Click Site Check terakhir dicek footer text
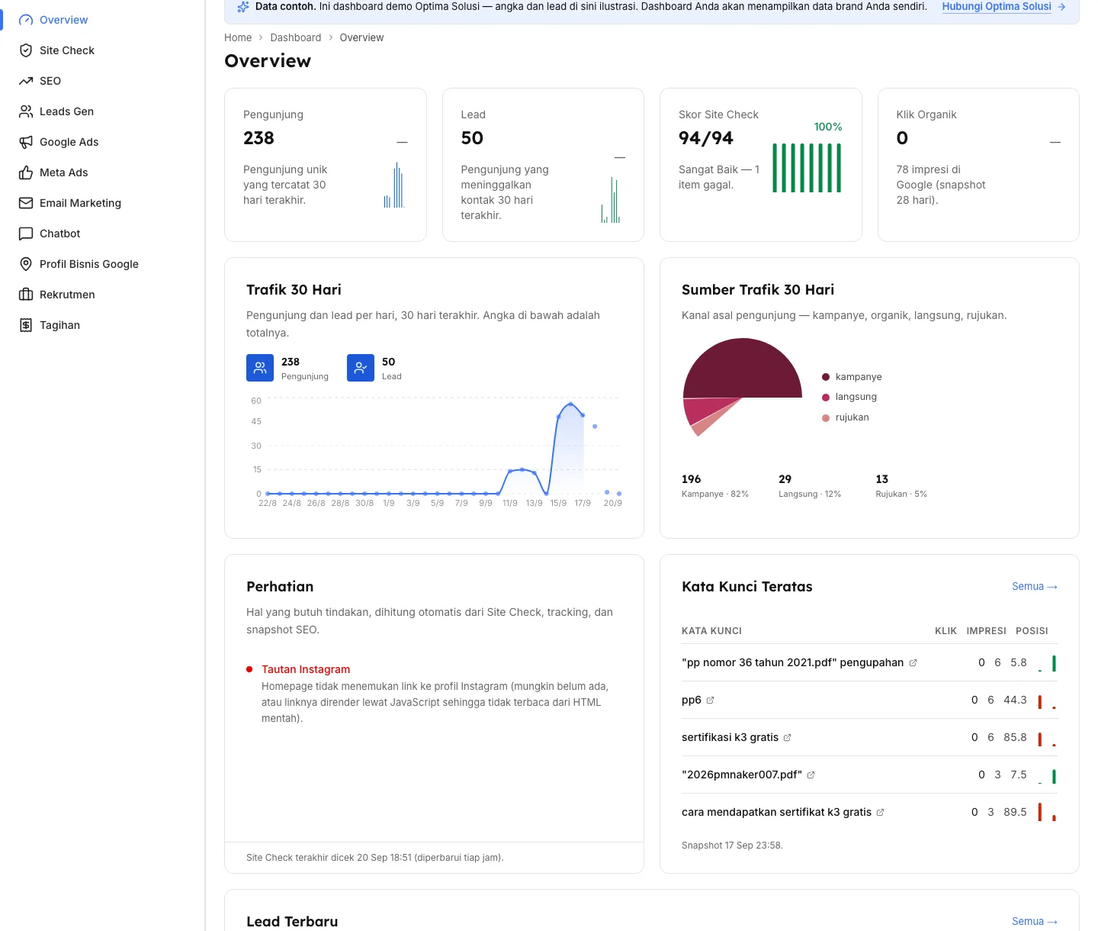 pyautogui.click(x=374, y=858)
